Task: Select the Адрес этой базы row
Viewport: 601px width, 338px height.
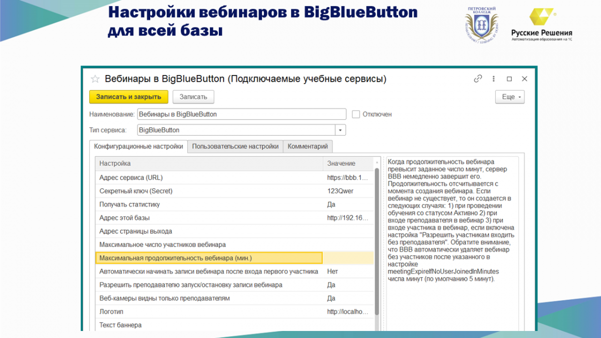Action: pyautogui.click(x=234, y=218)
